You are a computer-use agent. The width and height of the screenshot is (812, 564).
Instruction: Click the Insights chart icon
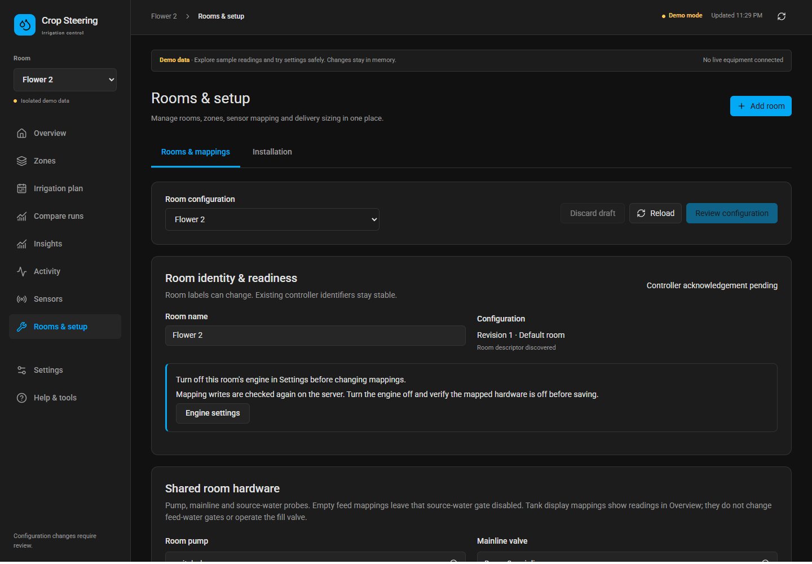tap(22, 244)
